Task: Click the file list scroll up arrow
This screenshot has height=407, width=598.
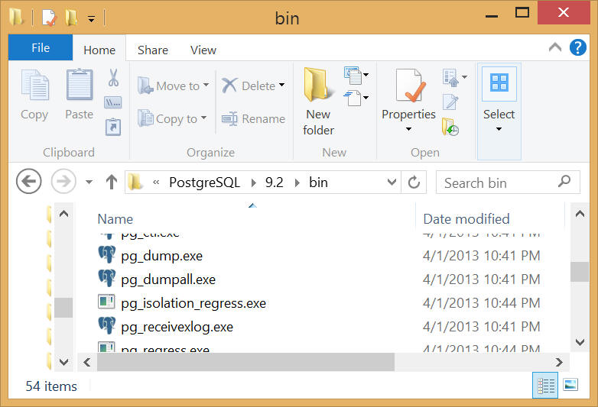Action: click(580, 214)
